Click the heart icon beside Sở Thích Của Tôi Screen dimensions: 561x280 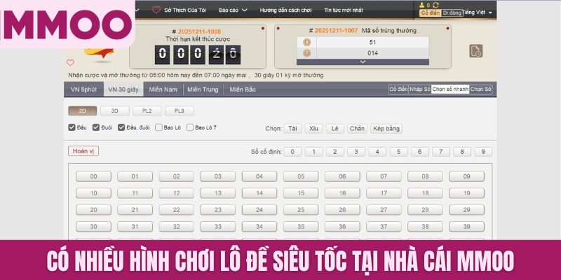pos(156,10)
